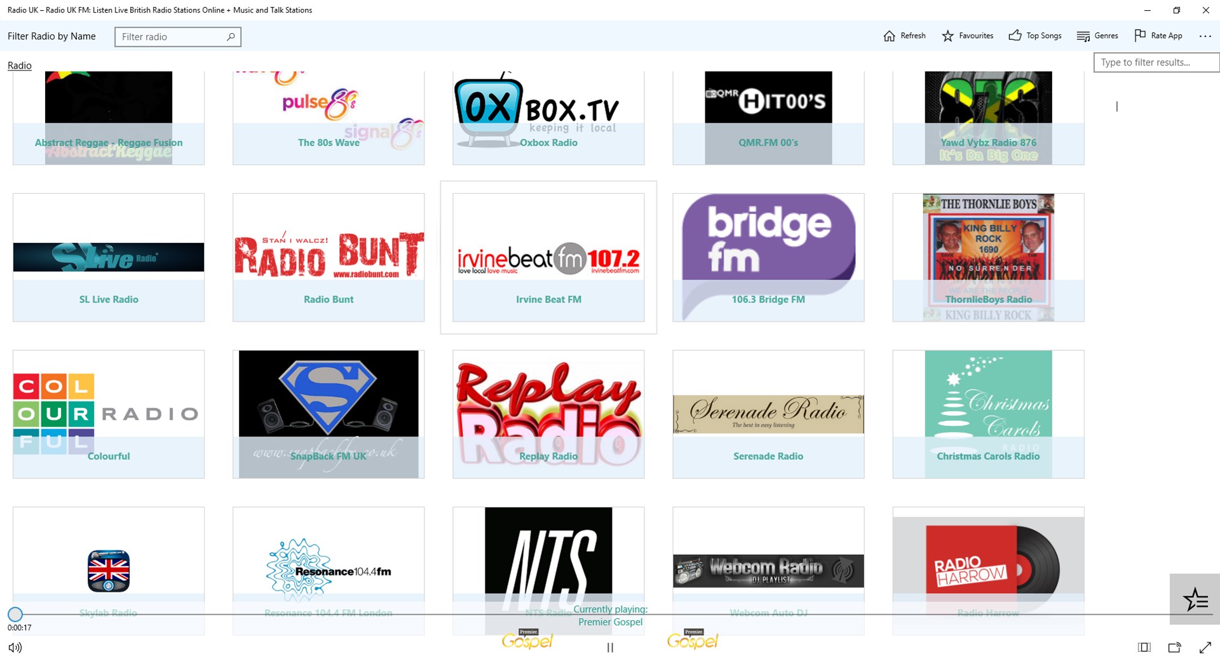Open Top Songs thumbs-up icon
The width and height of the screenshot is (1220, 661).
(1015, 36)
